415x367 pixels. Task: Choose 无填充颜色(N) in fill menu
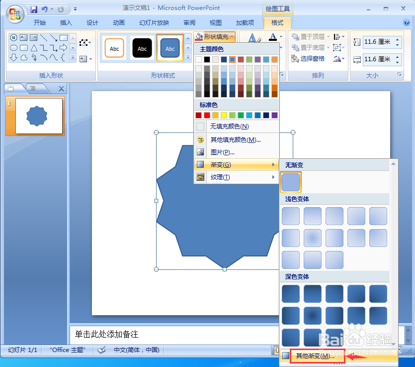pos(237,126)
